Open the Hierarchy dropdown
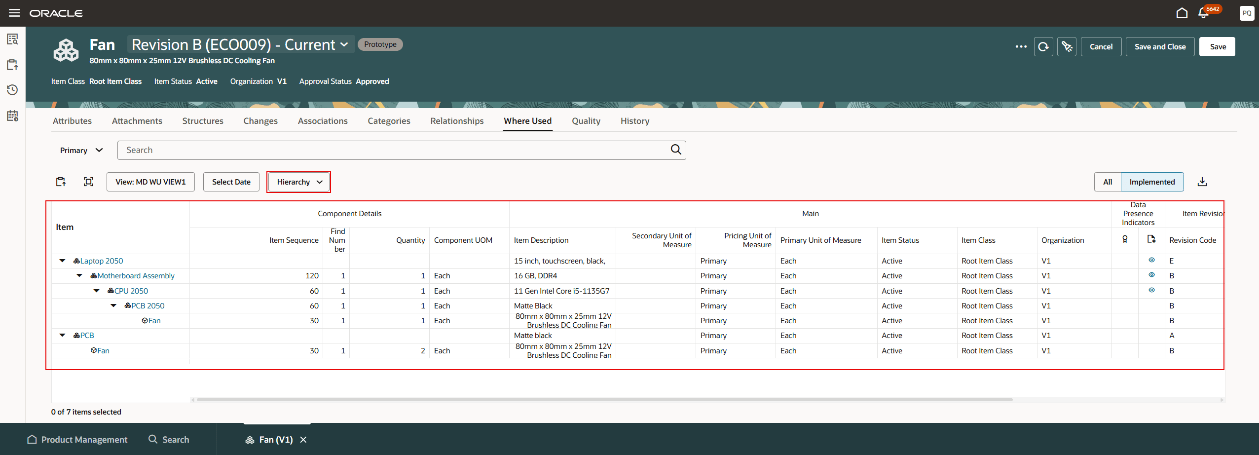 pos(299,182)
